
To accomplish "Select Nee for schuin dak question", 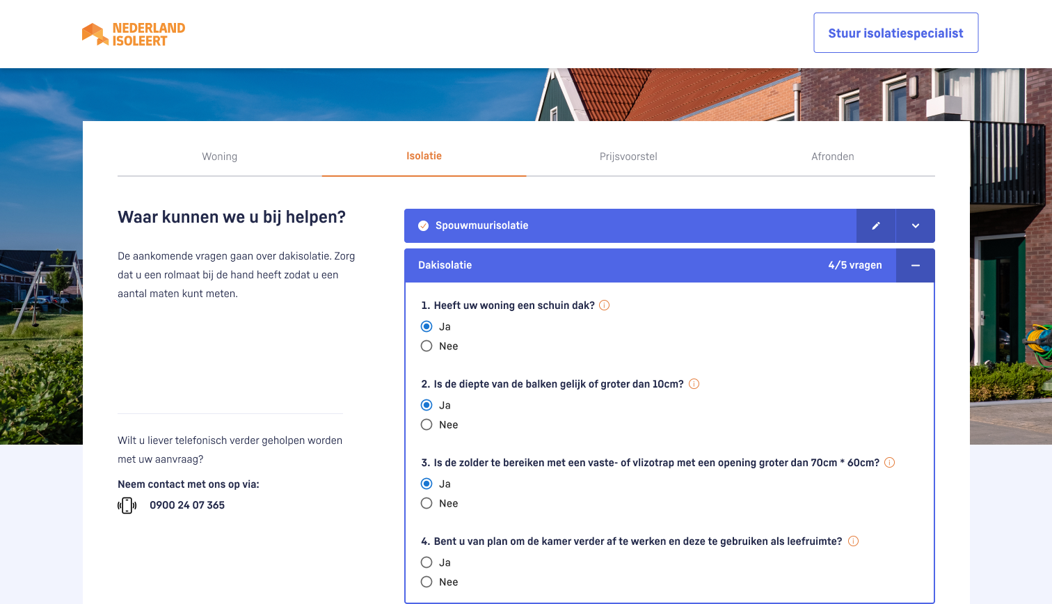I will tap(427, 346).
